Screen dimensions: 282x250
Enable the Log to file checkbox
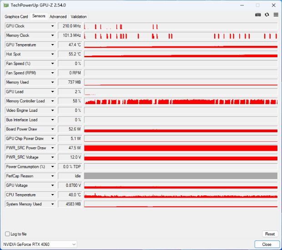click(7, 234)
